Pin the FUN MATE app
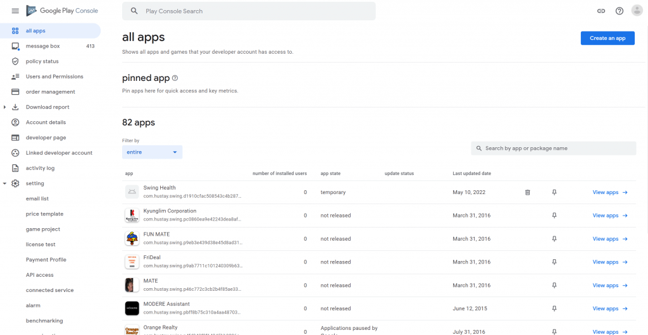The height and width of the screenshot is (335, 648). click(554, 239)
